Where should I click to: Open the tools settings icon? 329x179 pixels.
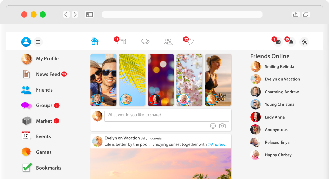(304, 42)
